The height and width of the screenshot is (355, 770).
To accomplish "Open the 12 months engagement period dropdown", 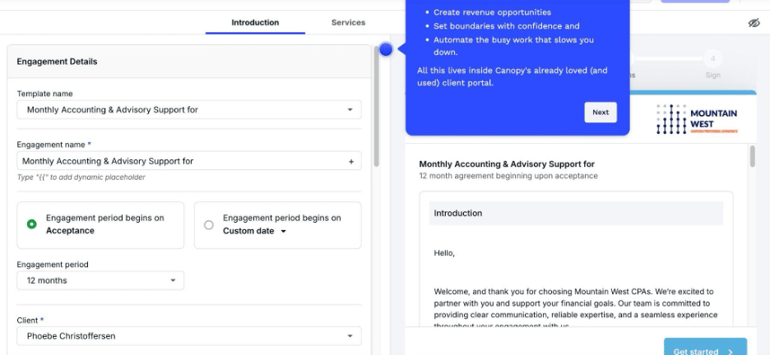I will (100, 280).
